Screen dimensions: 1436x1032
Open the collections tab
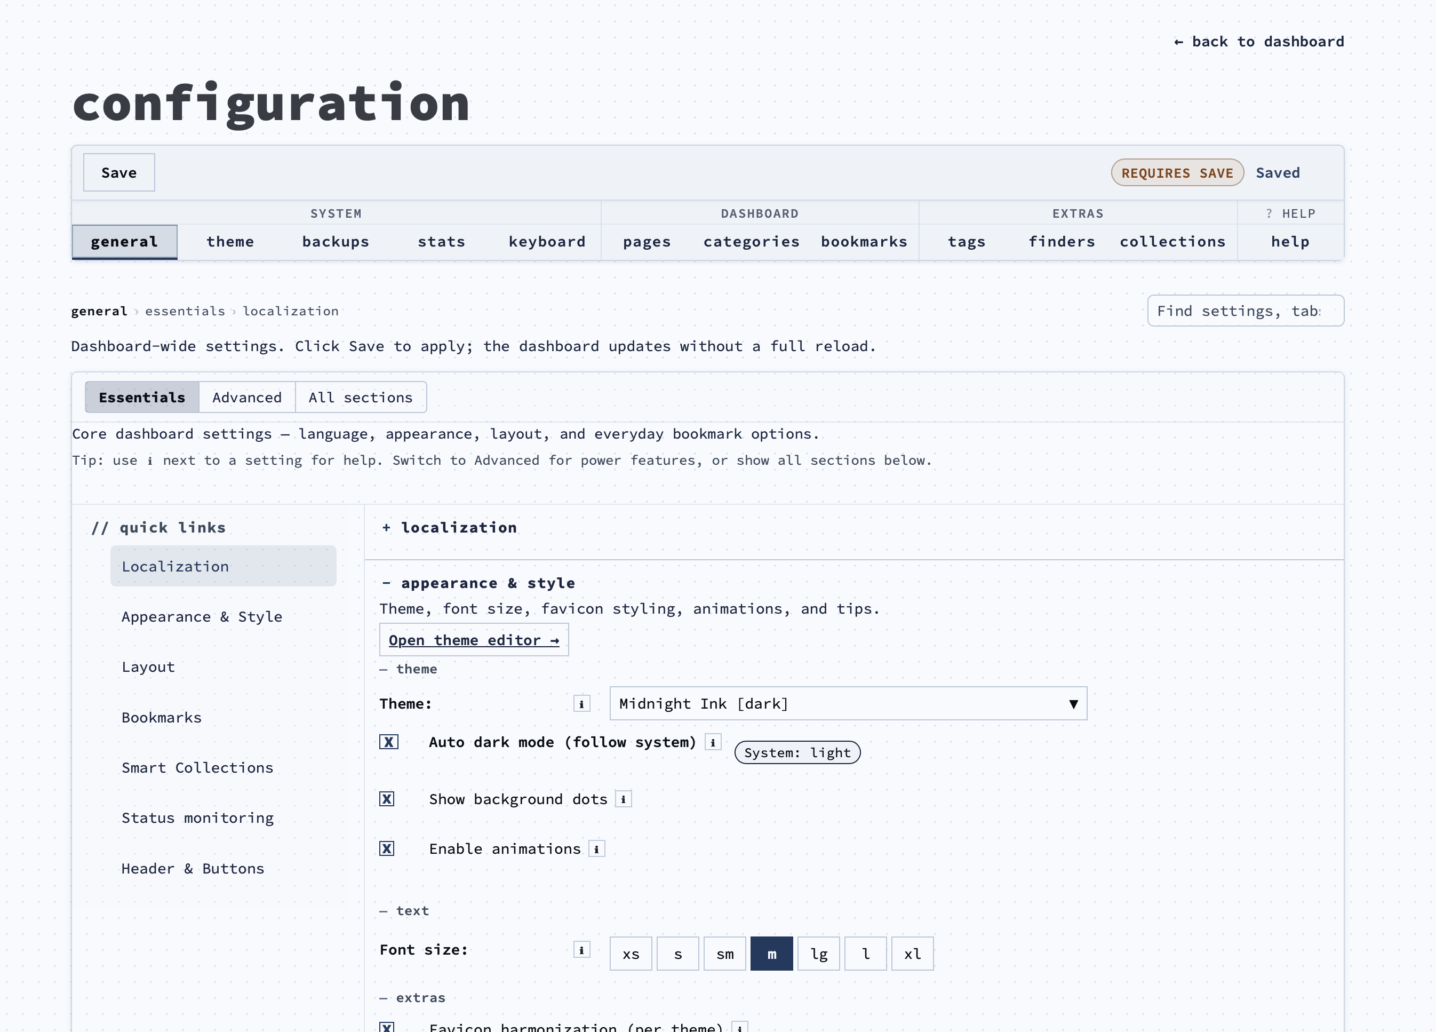(1172, 242)
